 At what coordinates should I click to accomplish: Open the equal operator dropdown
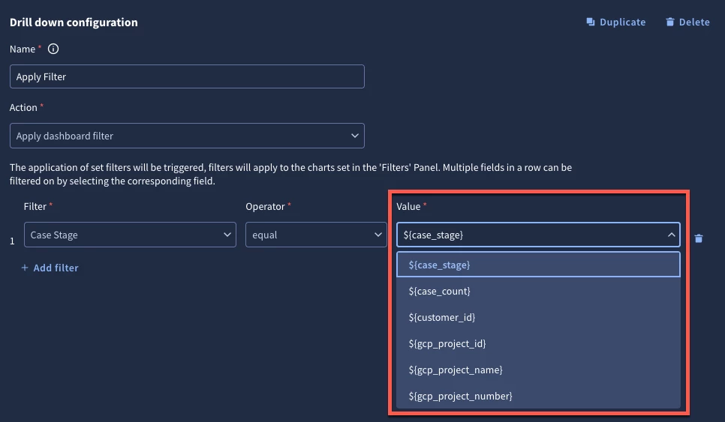(x=316, y=235)
